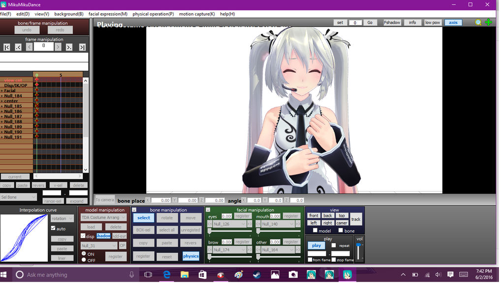Viewport: 504px width, 283px height.
Task: Click the Task View taskbar icon
Action: pos(148,275)
